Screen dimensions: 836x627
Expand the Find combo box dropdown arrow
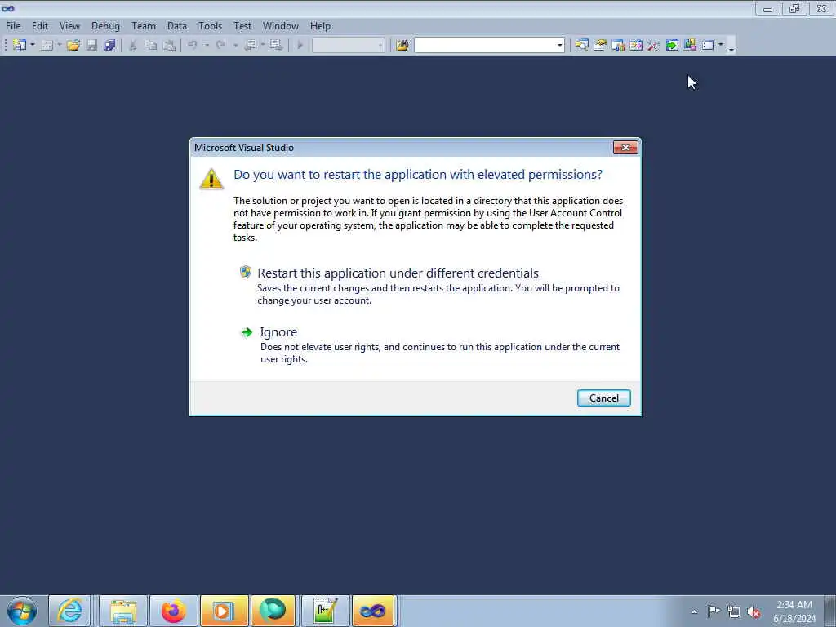point(560,46)
